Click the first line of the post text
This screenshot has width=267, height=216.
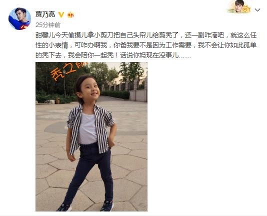point(146,35)
